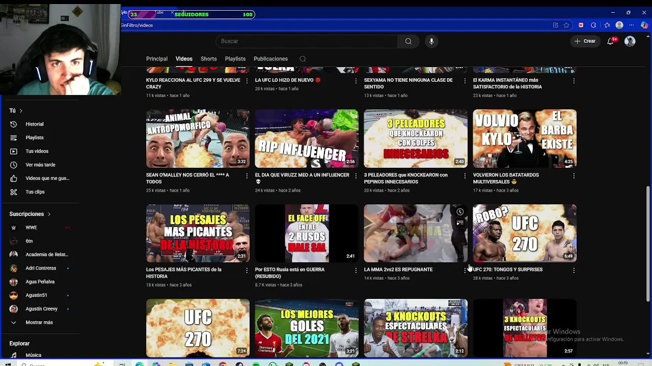Open options menu for SEAN O'MALLEY video

[x=247, y=176]
